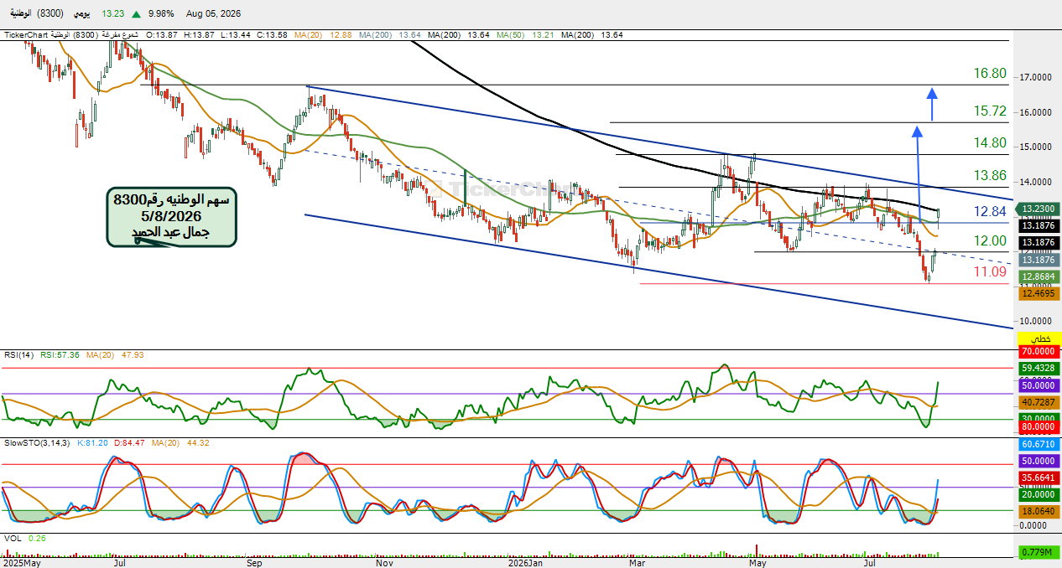Click the VOL 0.26 volume label
The height and width of the screenshot is (568, 1062).
(x=25, y=538)
